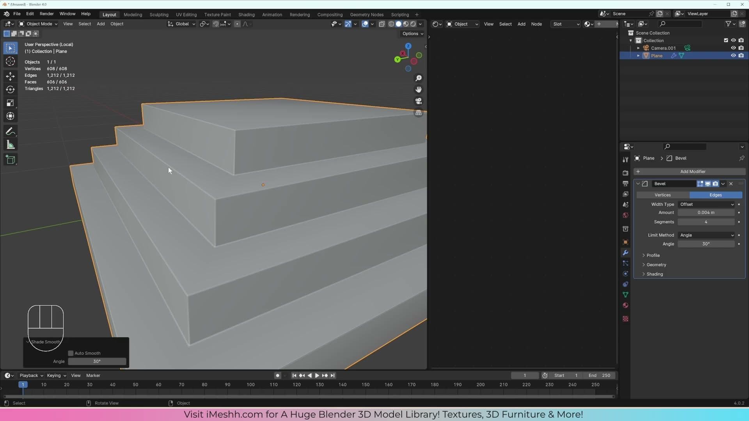This screenshot has height=421, width=749.
Task: Open Global transform orientation dropdown
Action: (x=181, y=24)
